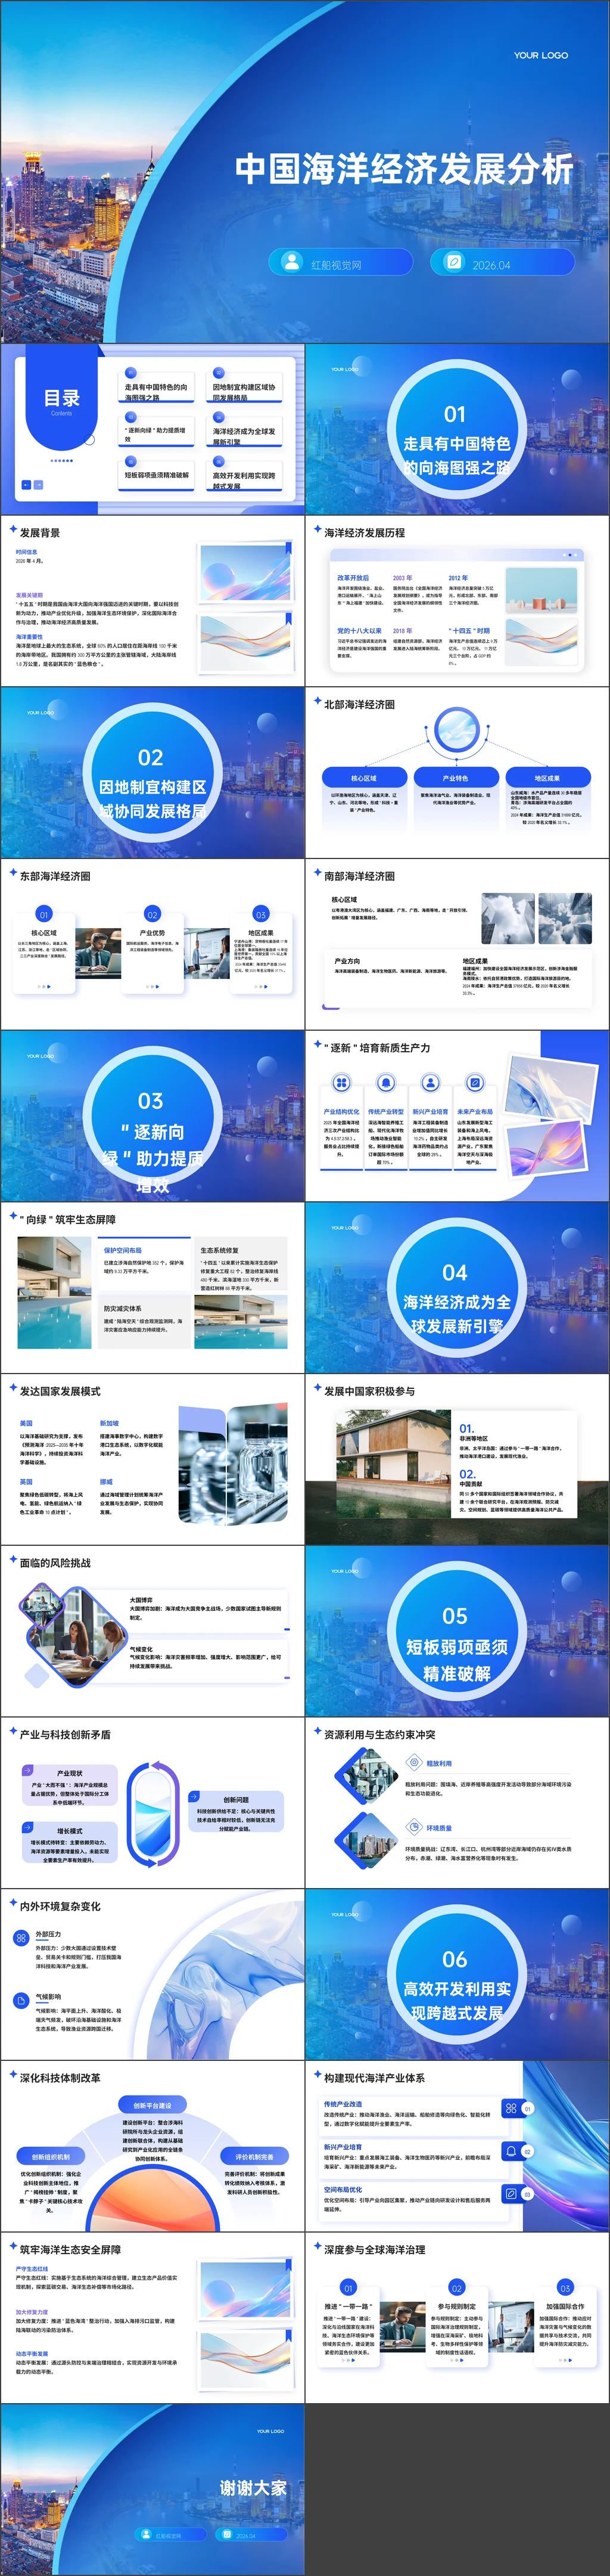Click the 党的十八大以来 heading
This screenshot has height=2576, width=610.
359,631
